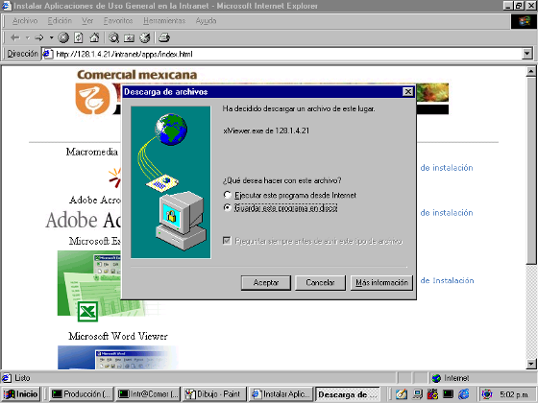The height and width of the screenshot is (403, 538).
Task: Open the Back button history dropdown
Action: pyautogui.click(x=28, y=37)
